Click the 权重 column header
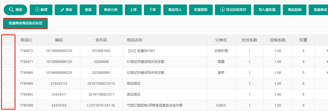 (x=303, y=40)
